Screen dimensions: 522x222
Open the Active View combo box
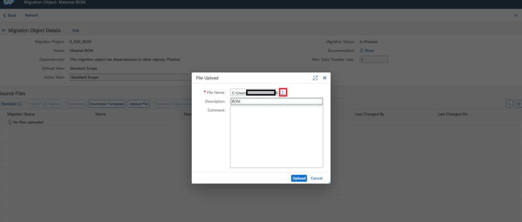tap(130, 77)
